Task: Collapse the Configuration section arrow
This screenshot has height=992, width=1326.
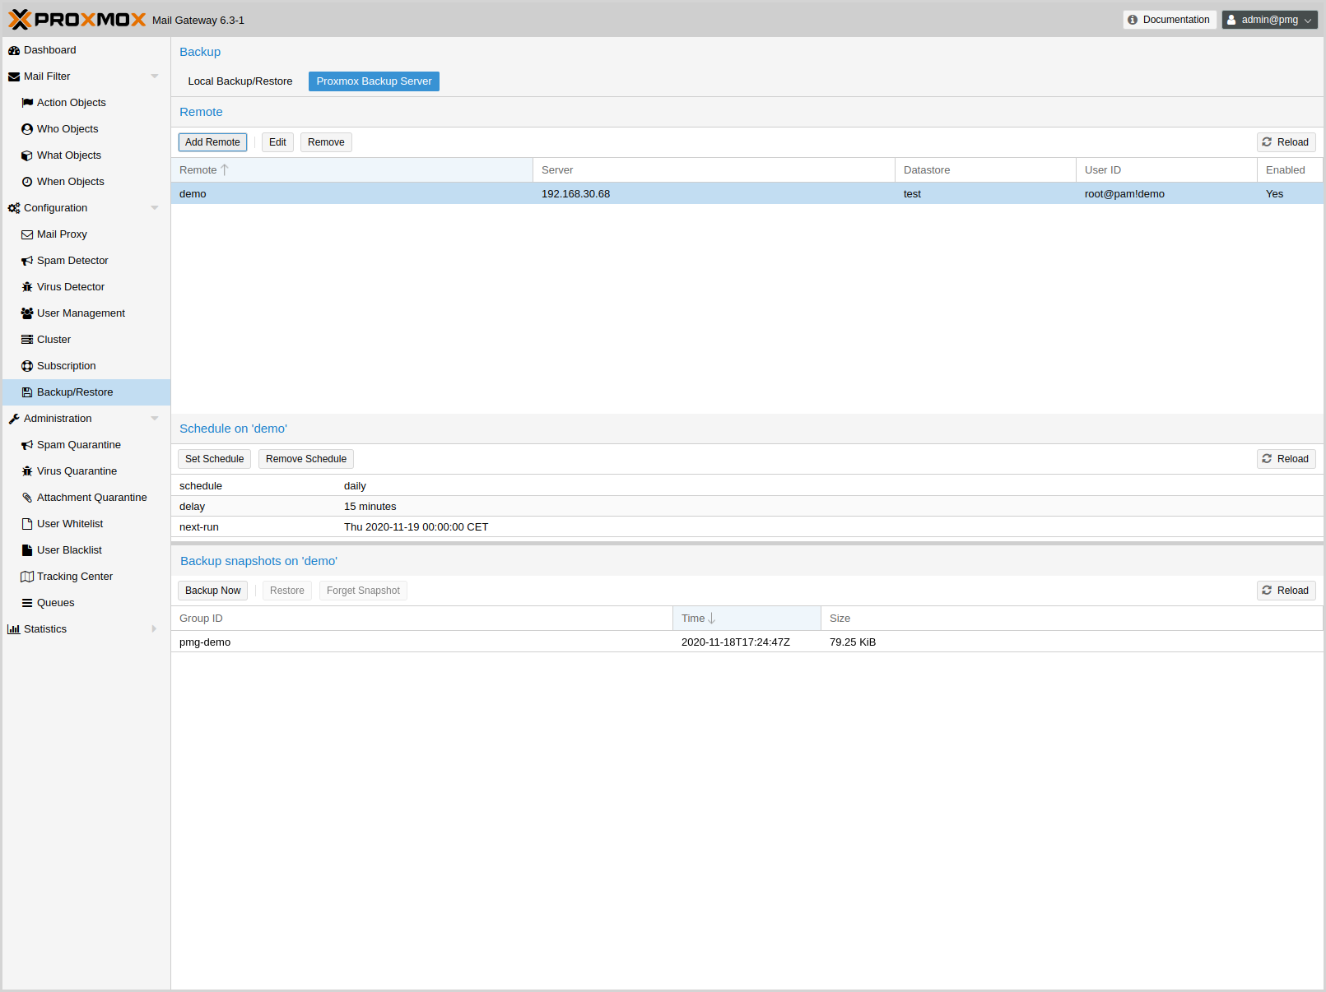Action: tap(154, 208)
